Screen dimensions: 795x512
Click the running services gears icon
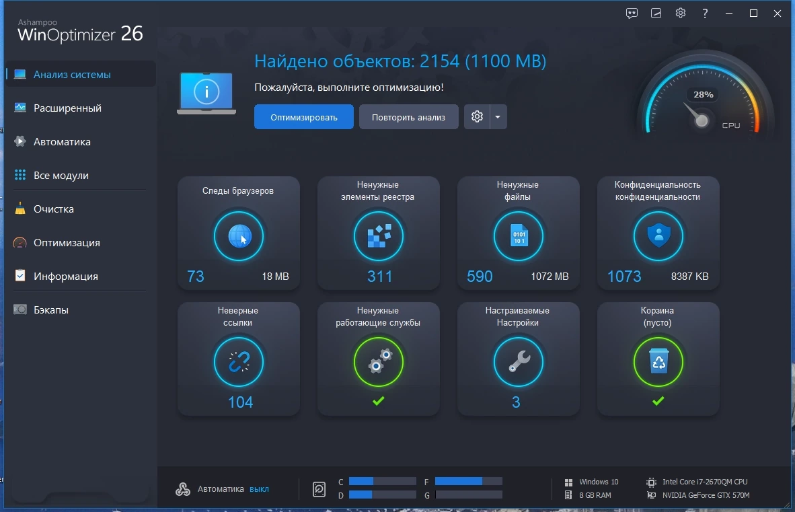379,362
